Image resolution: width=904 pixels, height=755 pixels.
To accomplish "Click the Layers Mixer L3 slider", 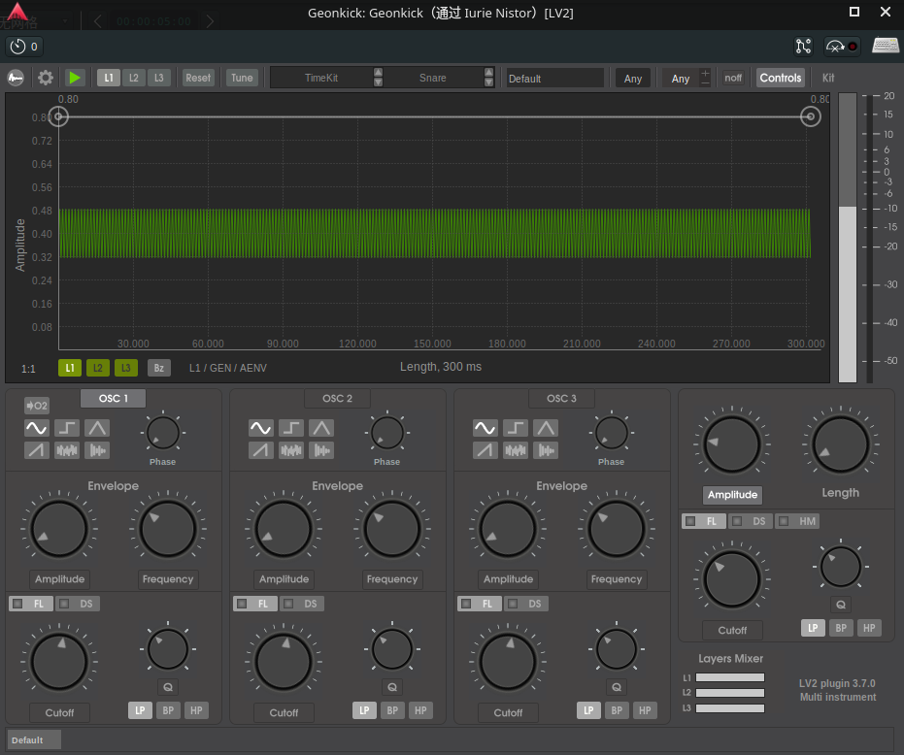I will [730, 708].
